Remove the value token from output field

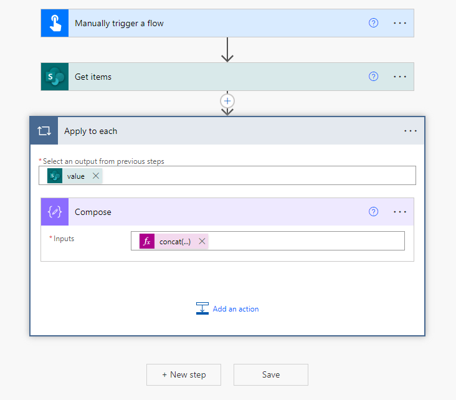(95, 176)
